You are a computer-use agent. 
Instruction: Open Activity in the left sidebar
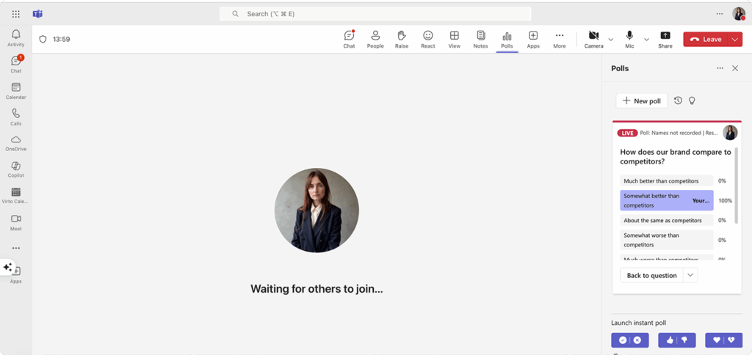[16, 38]
